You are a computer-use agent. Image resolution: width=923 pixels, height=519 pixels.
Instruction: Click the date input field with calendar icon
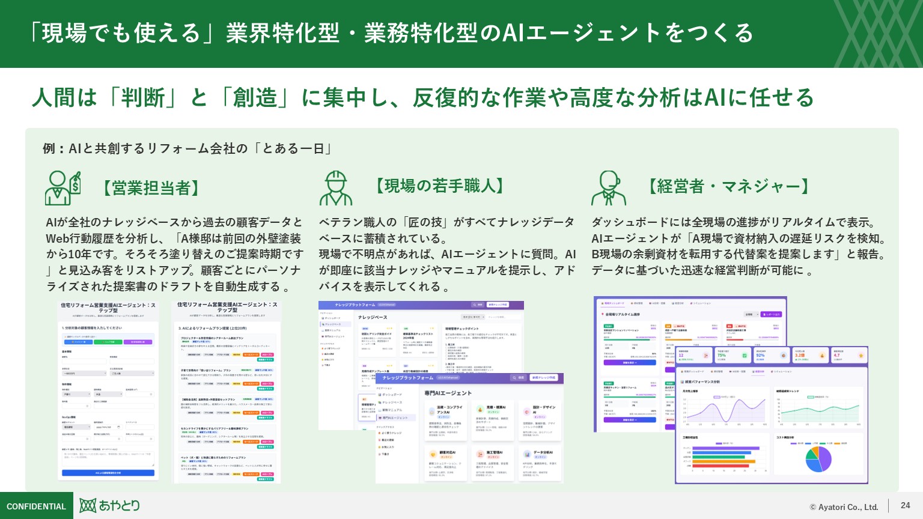[108, 427]
